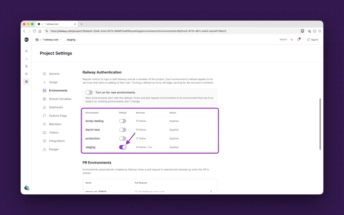The width and height of the screenshot is (344, 215).
Task: Click the PR Environments heading
Action: click(97, 163)
